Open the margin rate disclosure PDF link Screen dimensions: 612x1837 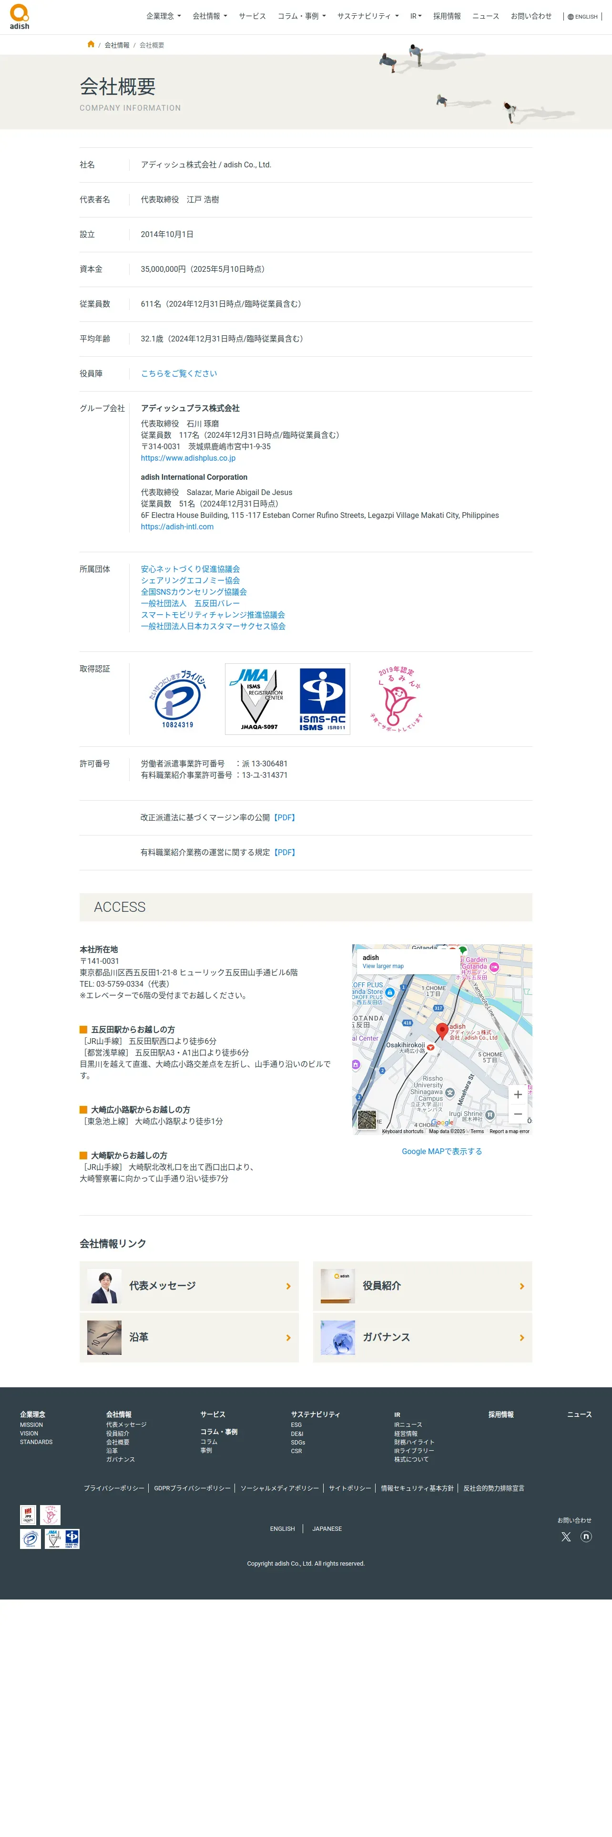tap(285, 818)
